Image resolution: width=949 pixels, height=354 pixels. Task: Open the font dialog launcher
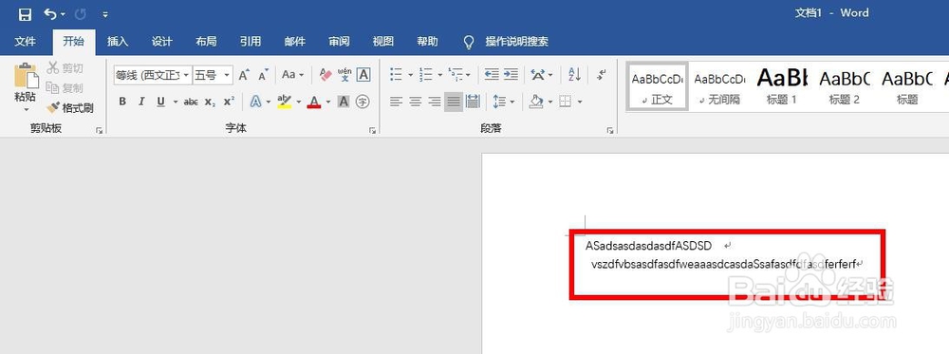pyautogui.click(x=372, y=130)
